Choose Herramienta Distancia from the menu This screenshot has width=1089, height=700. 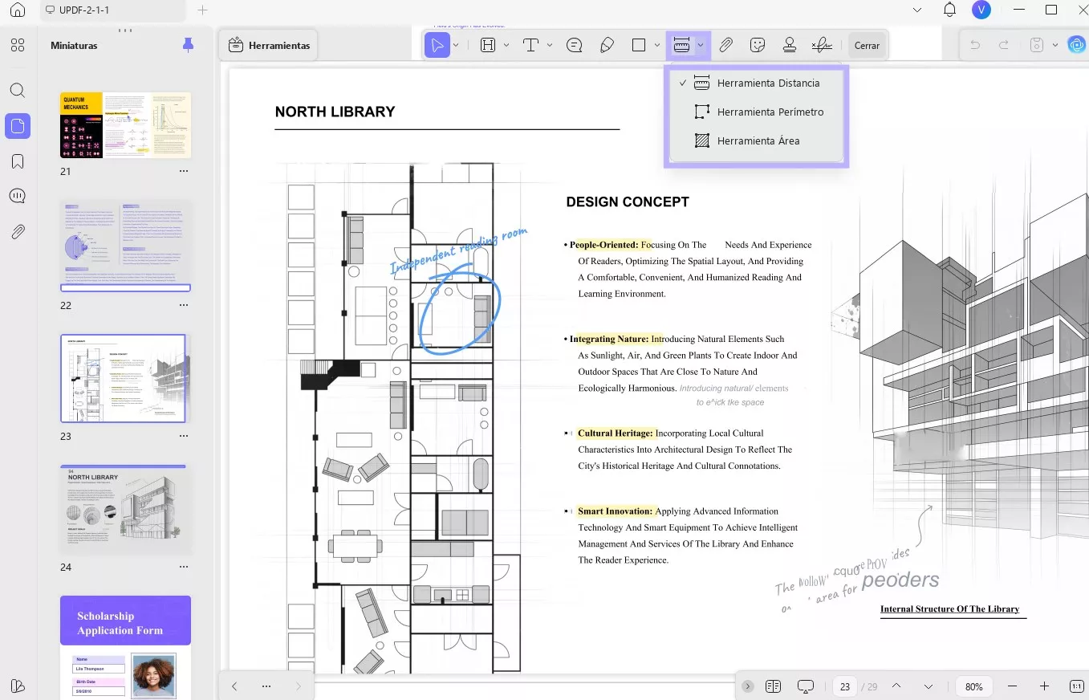(756, 83)
